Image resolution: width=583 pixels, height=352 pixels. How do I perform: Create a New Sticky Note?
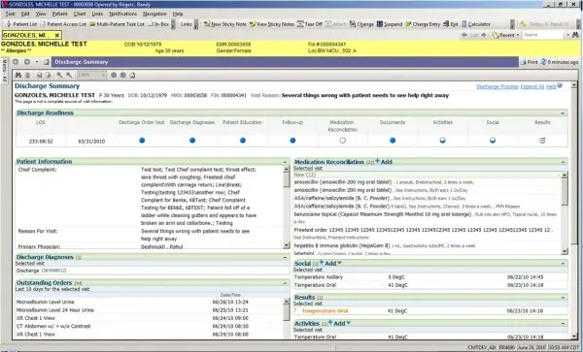(x=225, y=24)
